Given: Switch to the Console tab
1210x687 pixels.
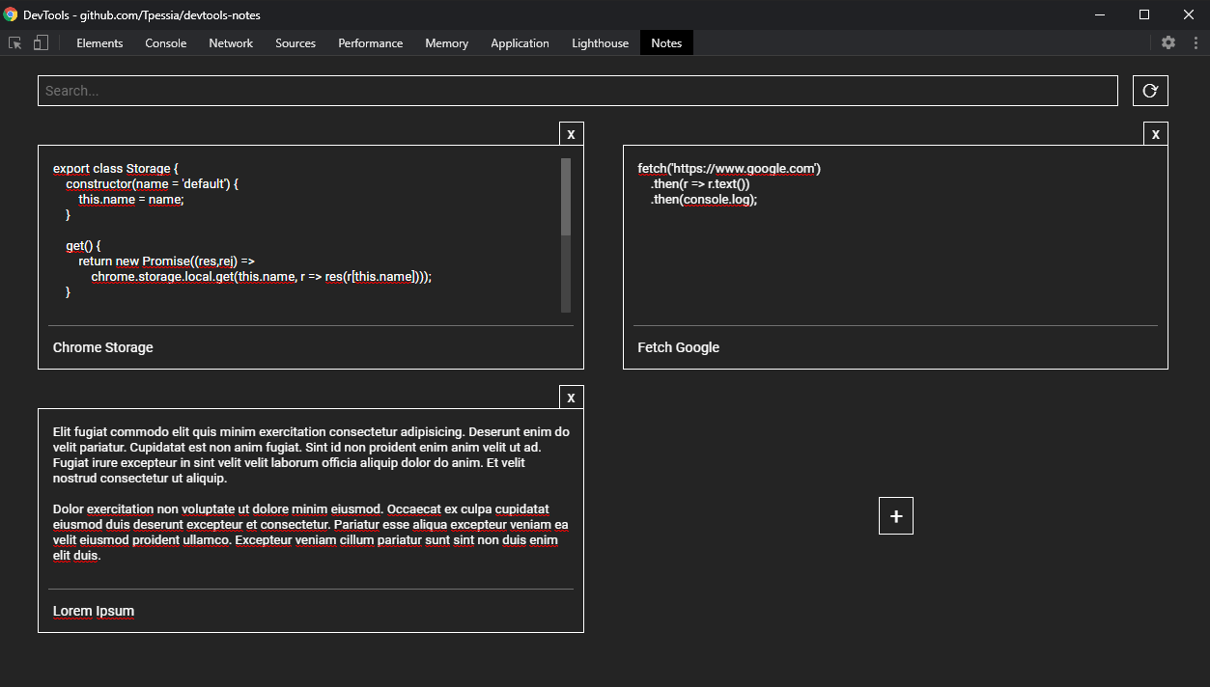Looking at the screenshot, I should coord(166,43).
